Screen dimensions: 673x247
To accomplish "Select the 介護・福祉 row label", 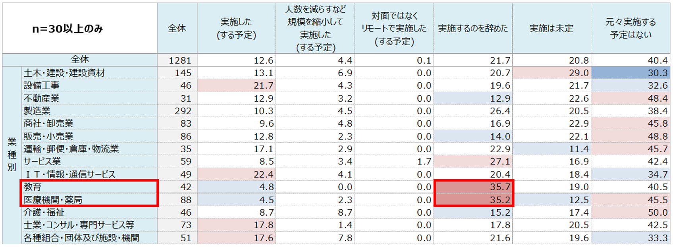I will pos(44,212).
